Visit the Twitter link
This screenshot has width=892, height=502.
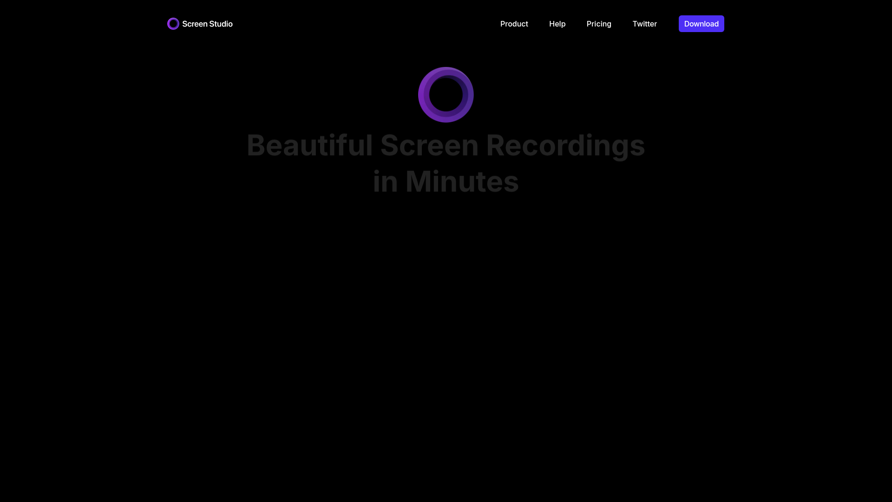tap(644, 24)
